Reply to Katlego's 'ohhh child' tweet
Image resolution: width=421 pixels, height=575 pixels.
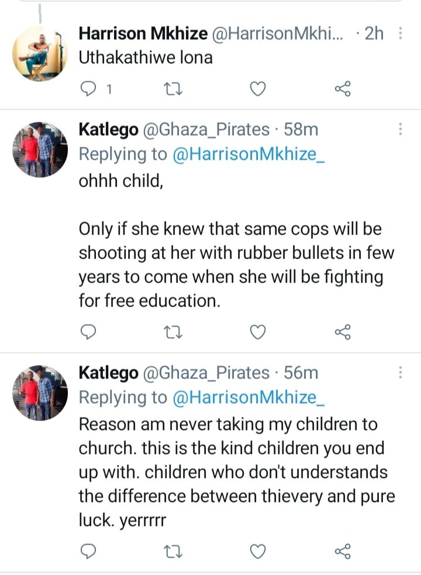(x=88, y=332)
